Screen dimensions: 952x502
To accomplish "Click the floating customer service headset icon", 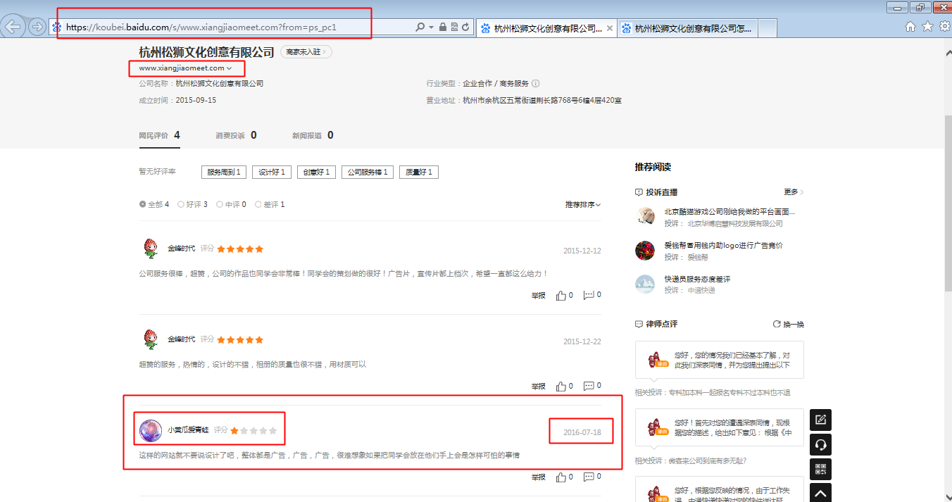I will pyautogui.click(x=820, y=445).
